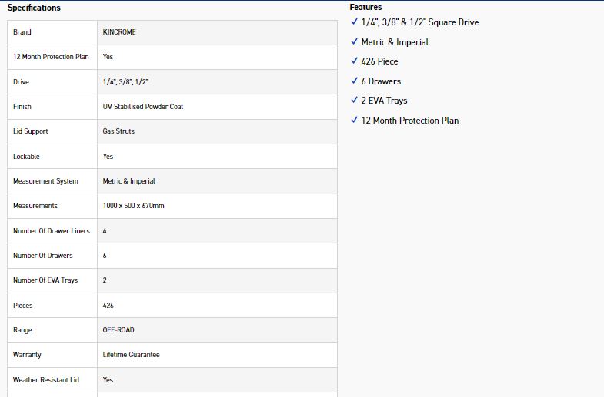
Task: Select the KINCROME brand value
Action: 119,32
